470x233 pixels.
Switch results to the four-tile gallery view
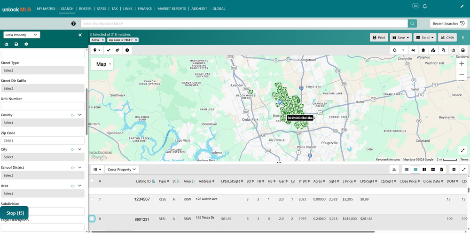pyautogui.click(x=433, y=170)
